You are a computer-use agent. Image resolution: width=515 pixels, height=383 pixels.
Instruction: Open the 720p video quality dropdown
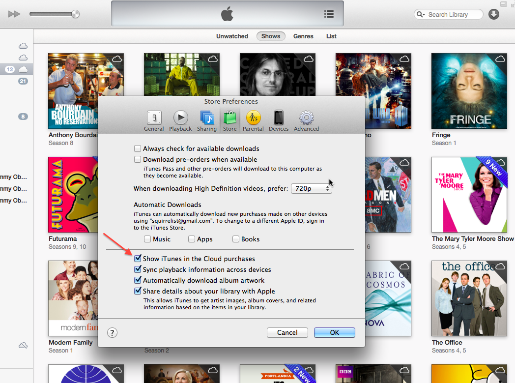point(312,188)
